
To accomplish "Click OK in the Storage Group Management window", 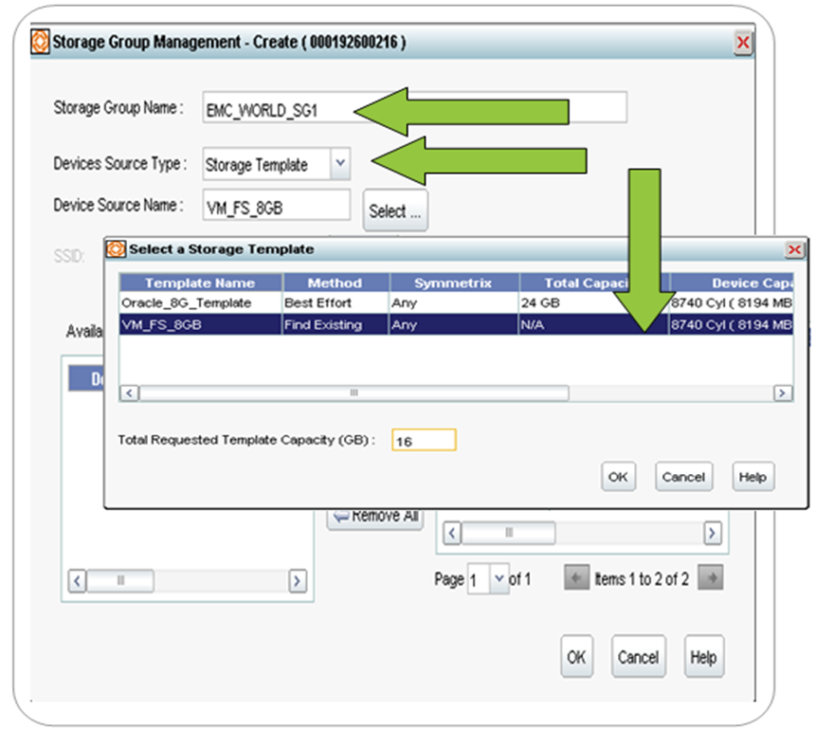I will [x=576, y=657].
